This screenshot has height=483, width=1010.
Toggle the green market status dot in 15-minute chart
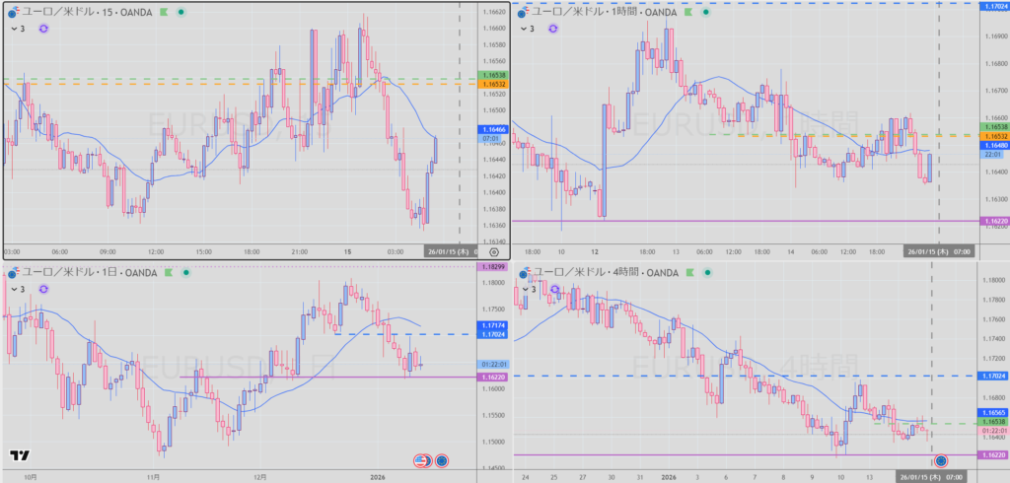182,12
